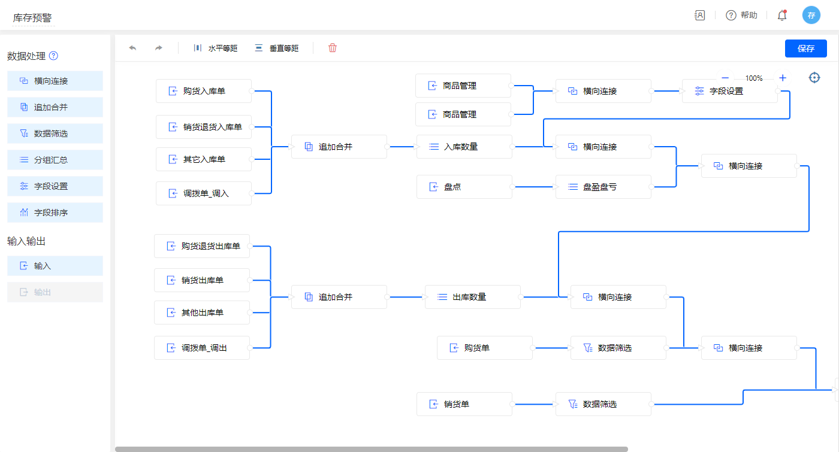Select 数据筛选 in the left panel
The width and height of the screenshot is (839, 452).
[x=55, y=134]
